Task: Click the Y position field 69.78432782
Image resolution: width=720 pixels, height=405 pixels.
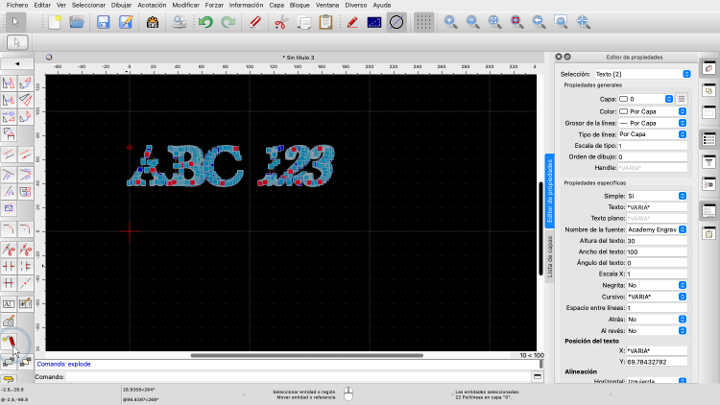Action: point(657,362)
